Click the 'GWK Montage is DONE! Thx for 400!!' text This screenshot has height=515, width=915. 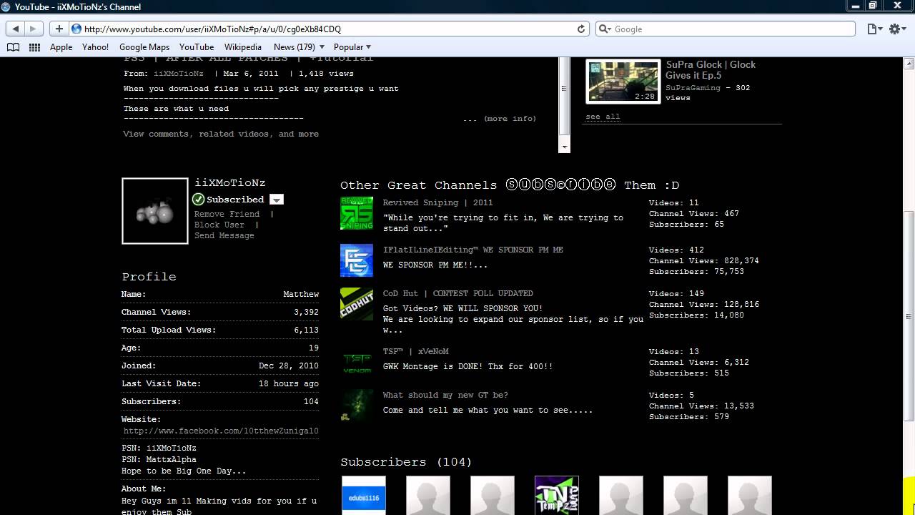click(468, 367)
